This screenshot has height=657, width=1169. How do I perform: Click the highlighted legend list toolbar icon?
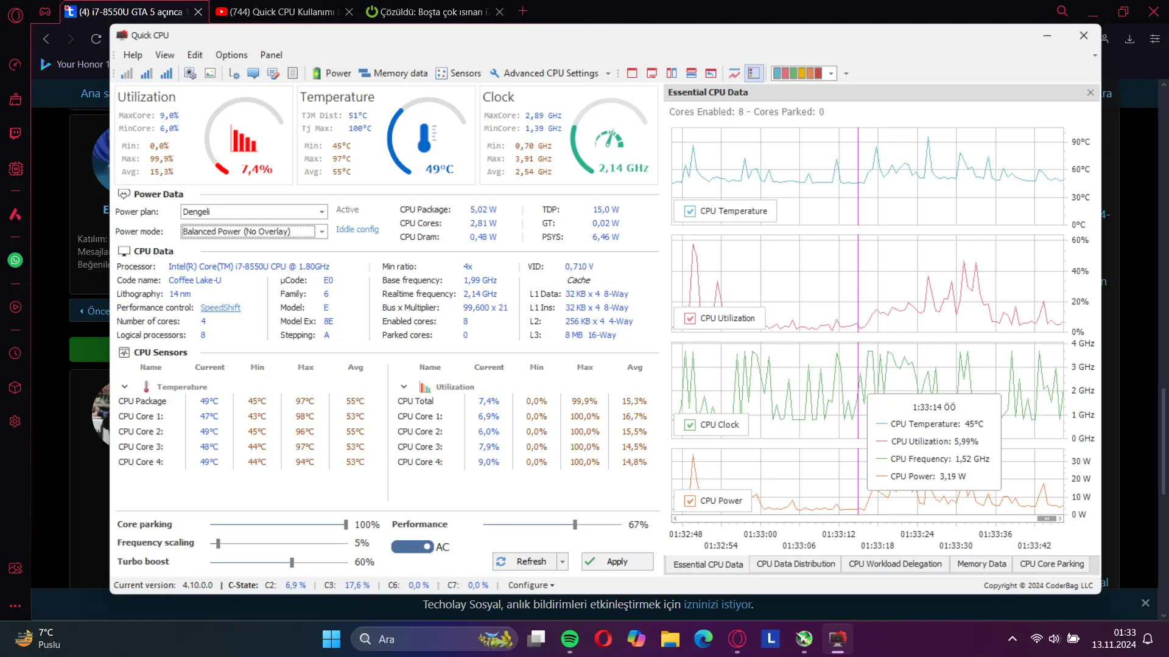pos(754,73)
